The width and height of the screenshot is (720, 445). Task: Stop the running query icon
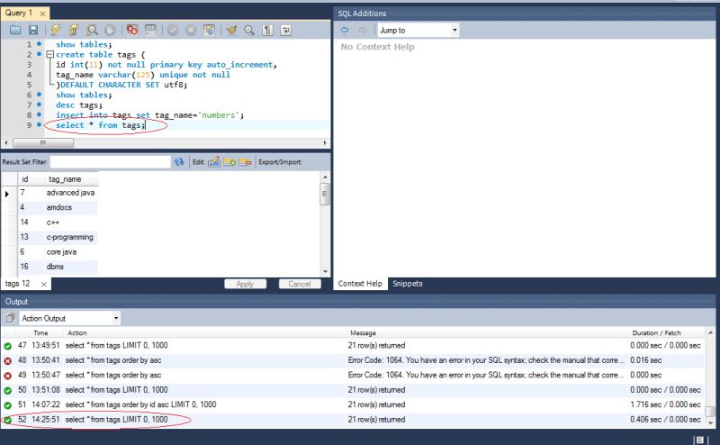click(x=110, y=31)
